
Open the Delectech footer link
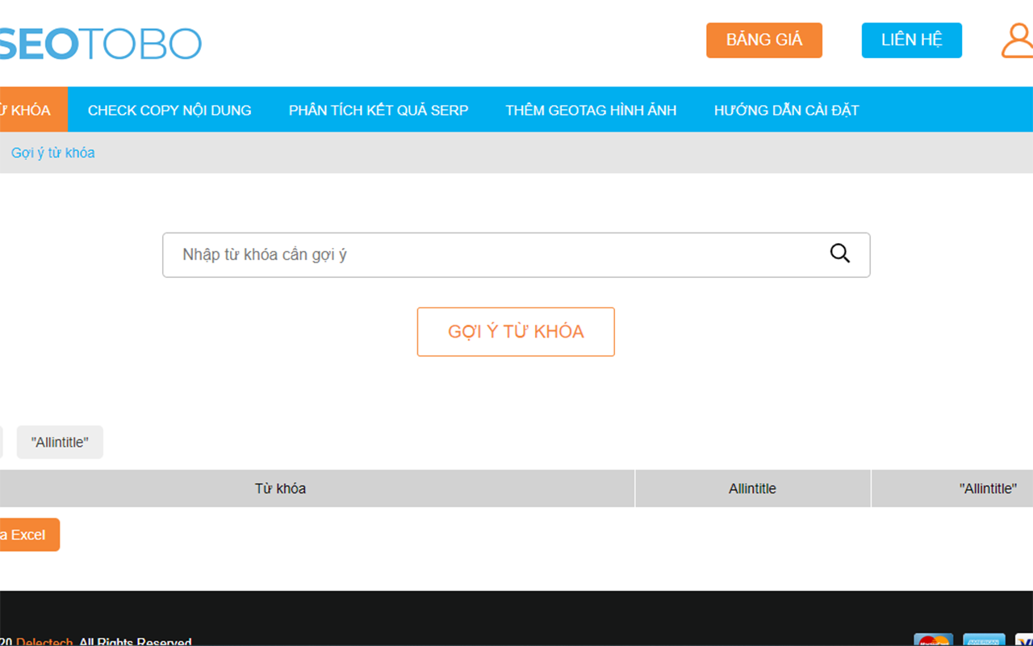[45, 643]
